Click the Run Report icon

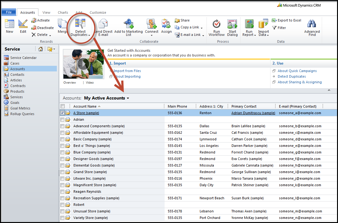[x=249, y=24]
